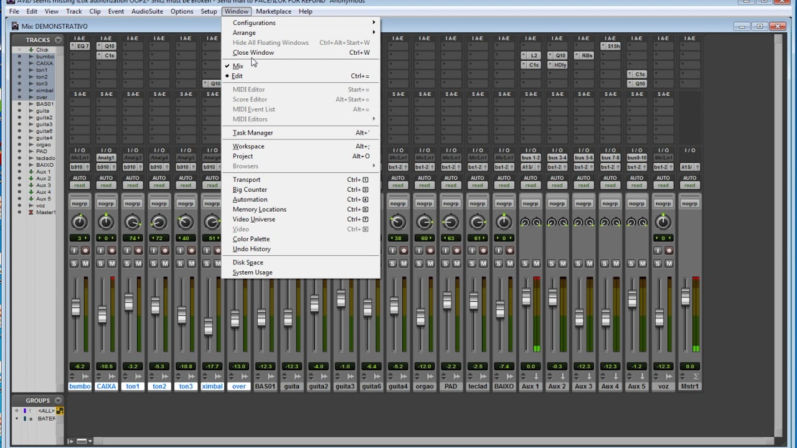Viewport: 797px width, 448px height.
Task: Open the Tracks list dropdown menu
Action: (58, 40)
